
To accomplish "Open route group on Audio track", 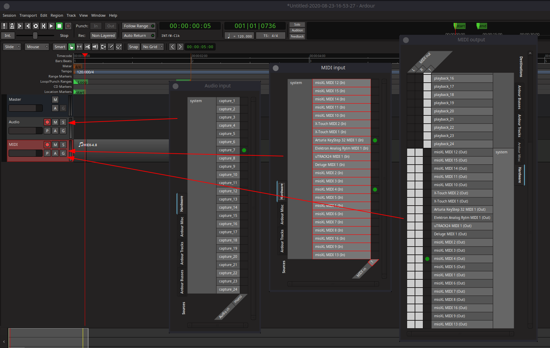I will click(63, 131).
